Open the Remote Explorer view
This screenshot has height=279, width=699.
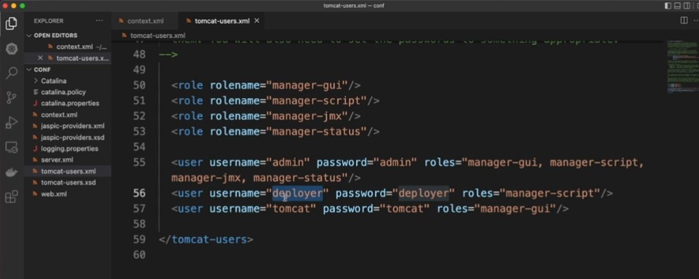pyautogui.click(x=12, y=147)
